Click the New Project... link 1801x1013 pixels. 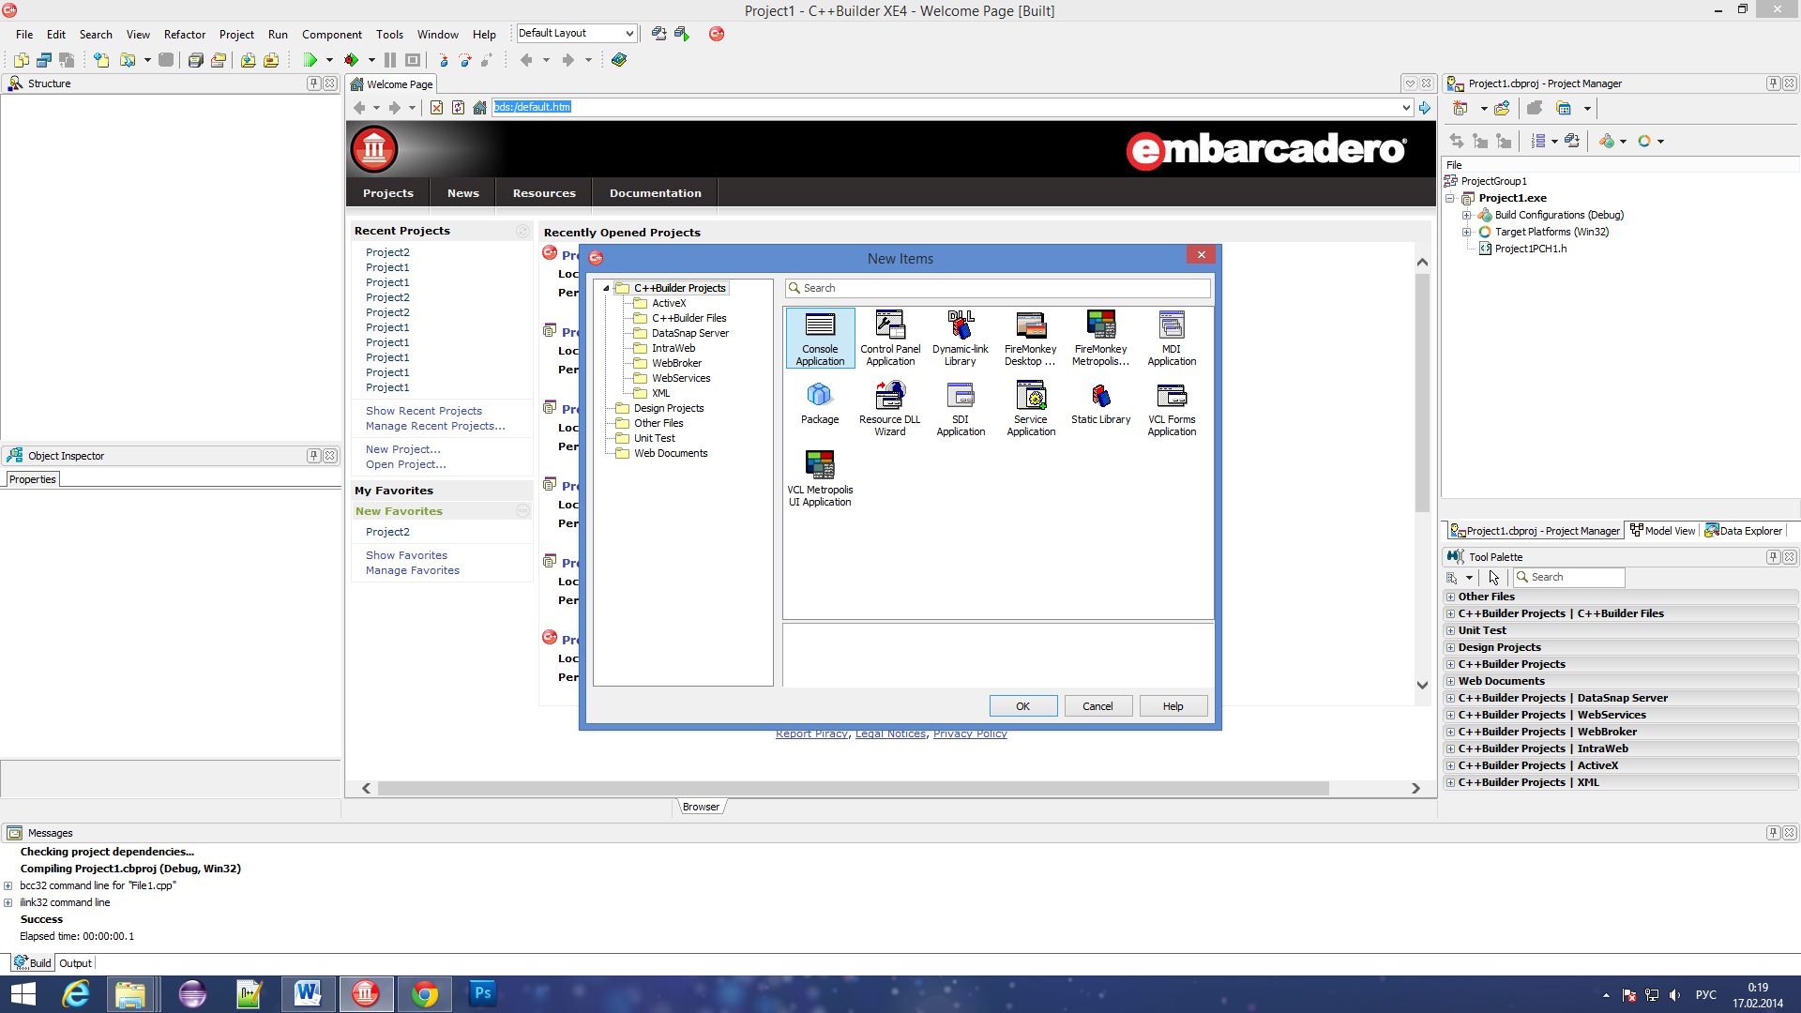point(403,450)
